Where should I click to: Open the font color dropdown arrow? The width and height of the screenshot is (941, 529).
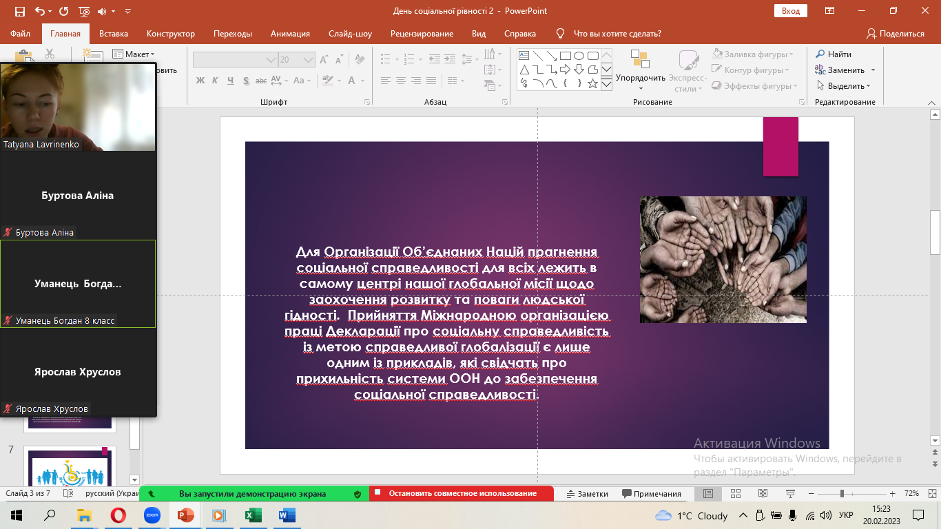point(363,81)
